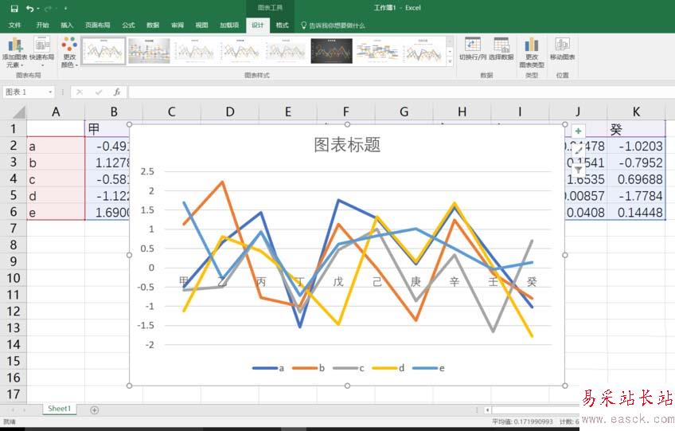The image size is (675, 431).
Task: Switch to the 页面布局 tab
Action: pyautogui.click(x=97, y=25)
